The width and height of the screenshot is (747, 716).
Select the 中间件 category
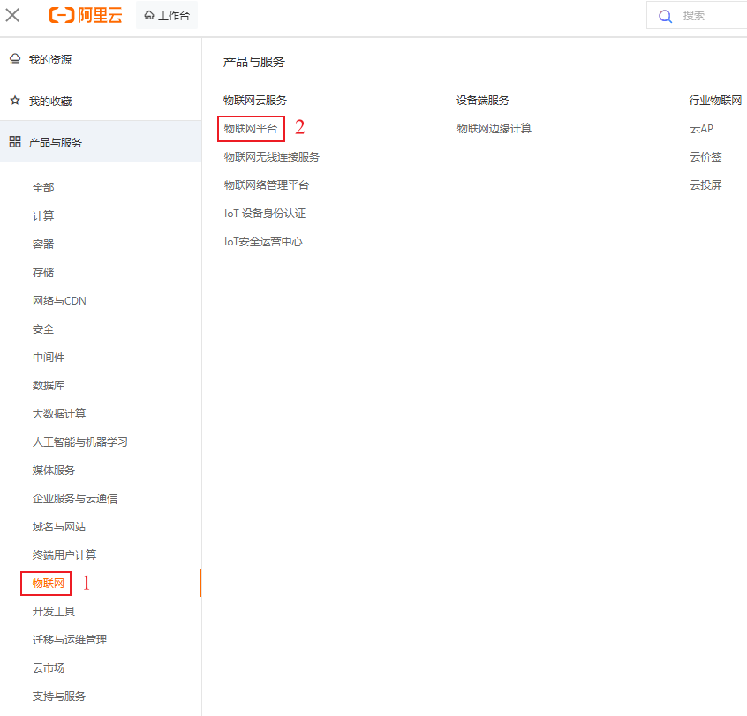coord(48,357)
